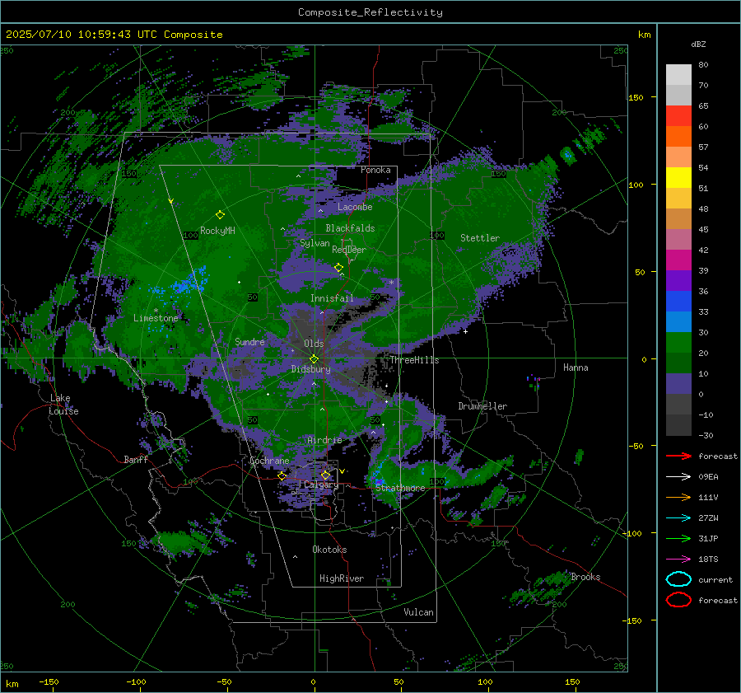Click the HighRiver label
This screenshot has height=693, width=741.
(x=342, y=578)
